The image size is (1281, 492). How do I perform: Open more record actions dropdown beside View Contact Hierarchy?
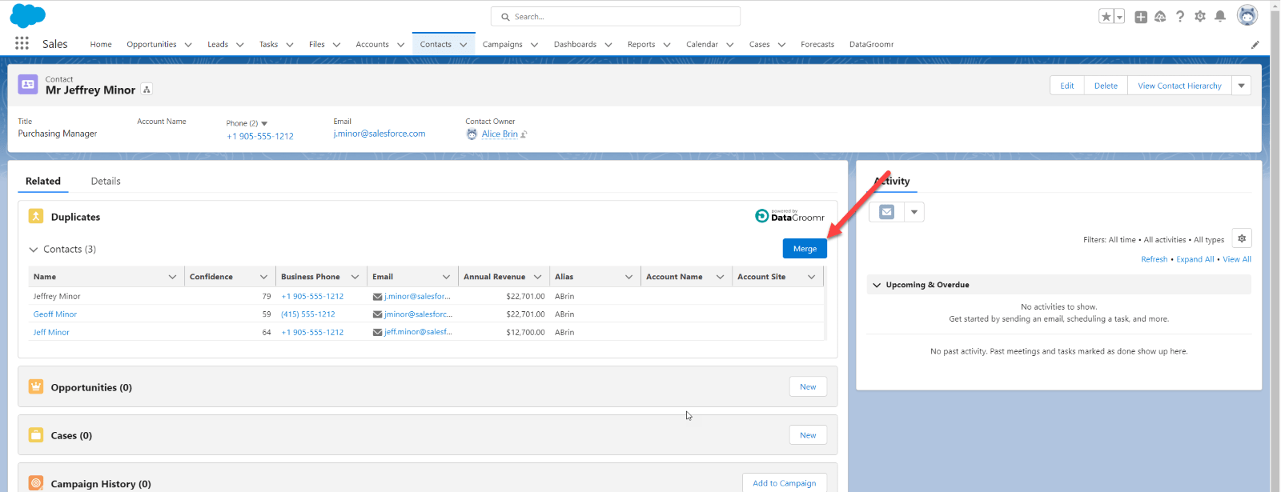tap(1242, 86)
